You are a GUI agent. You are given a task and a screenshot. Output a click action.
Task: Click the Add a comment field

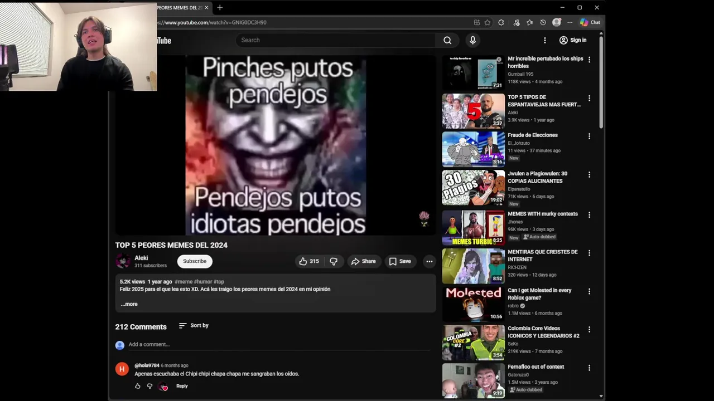click(x=279, y=344)
